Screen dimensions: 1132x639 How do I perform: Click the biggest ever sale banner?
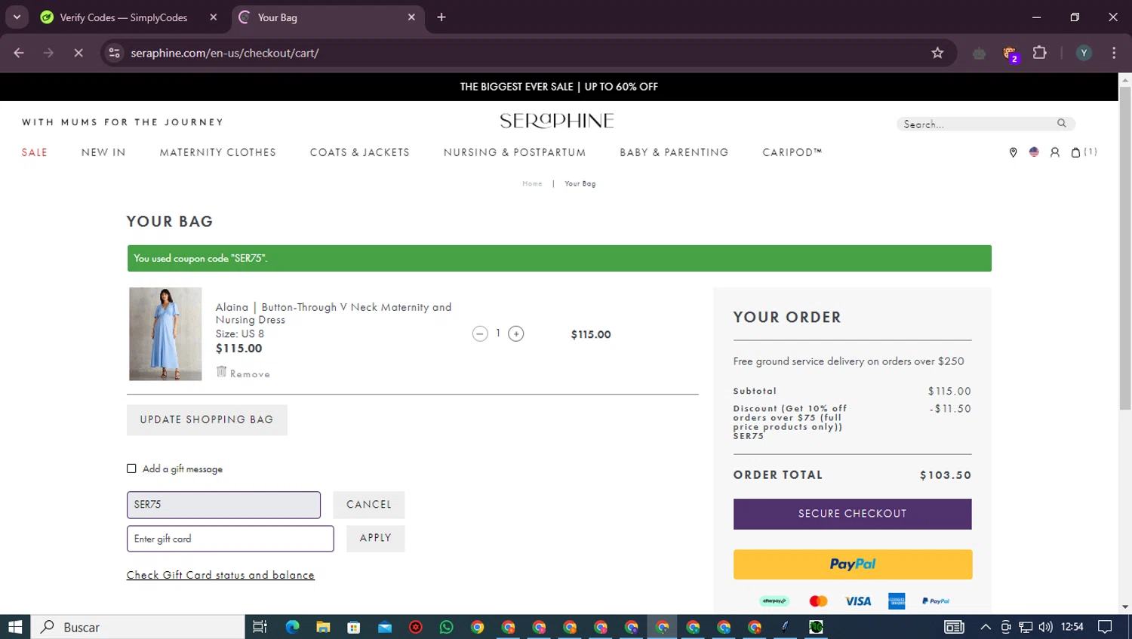click(x=559, y=87)
